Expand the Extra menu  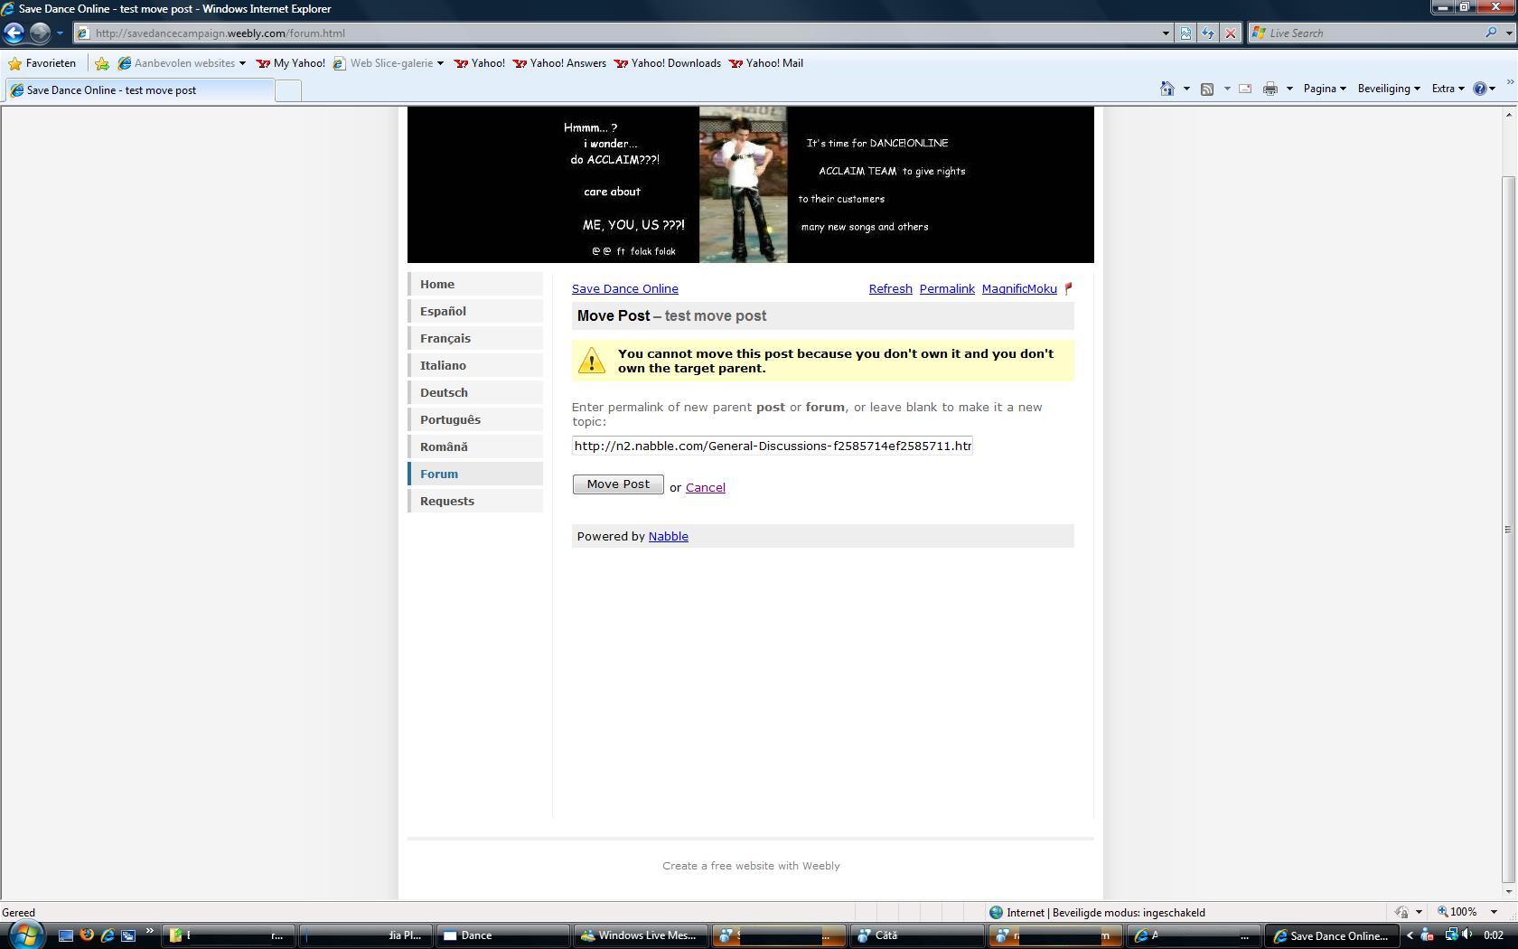pos(1448,89)
